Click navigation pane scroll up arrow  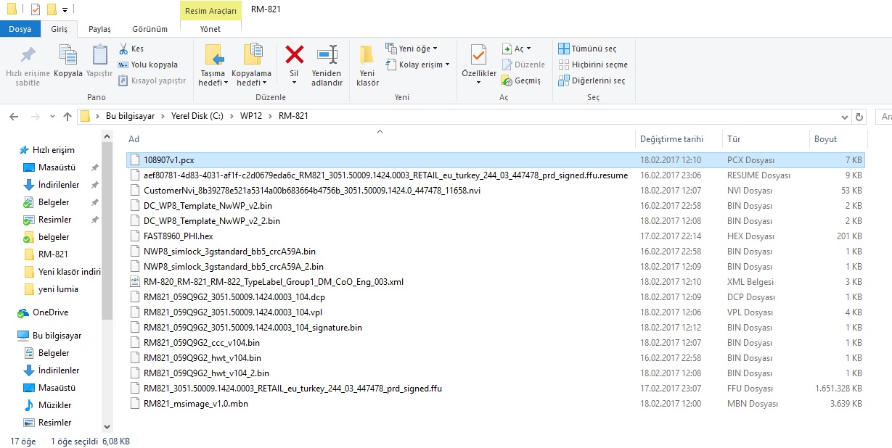coord(107,137)
